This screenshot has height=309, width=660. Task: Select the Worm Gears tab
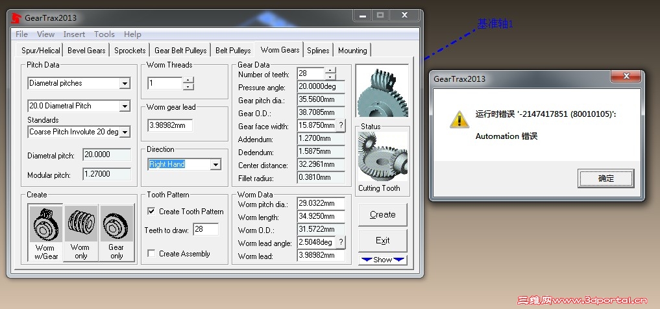point(280,50)
